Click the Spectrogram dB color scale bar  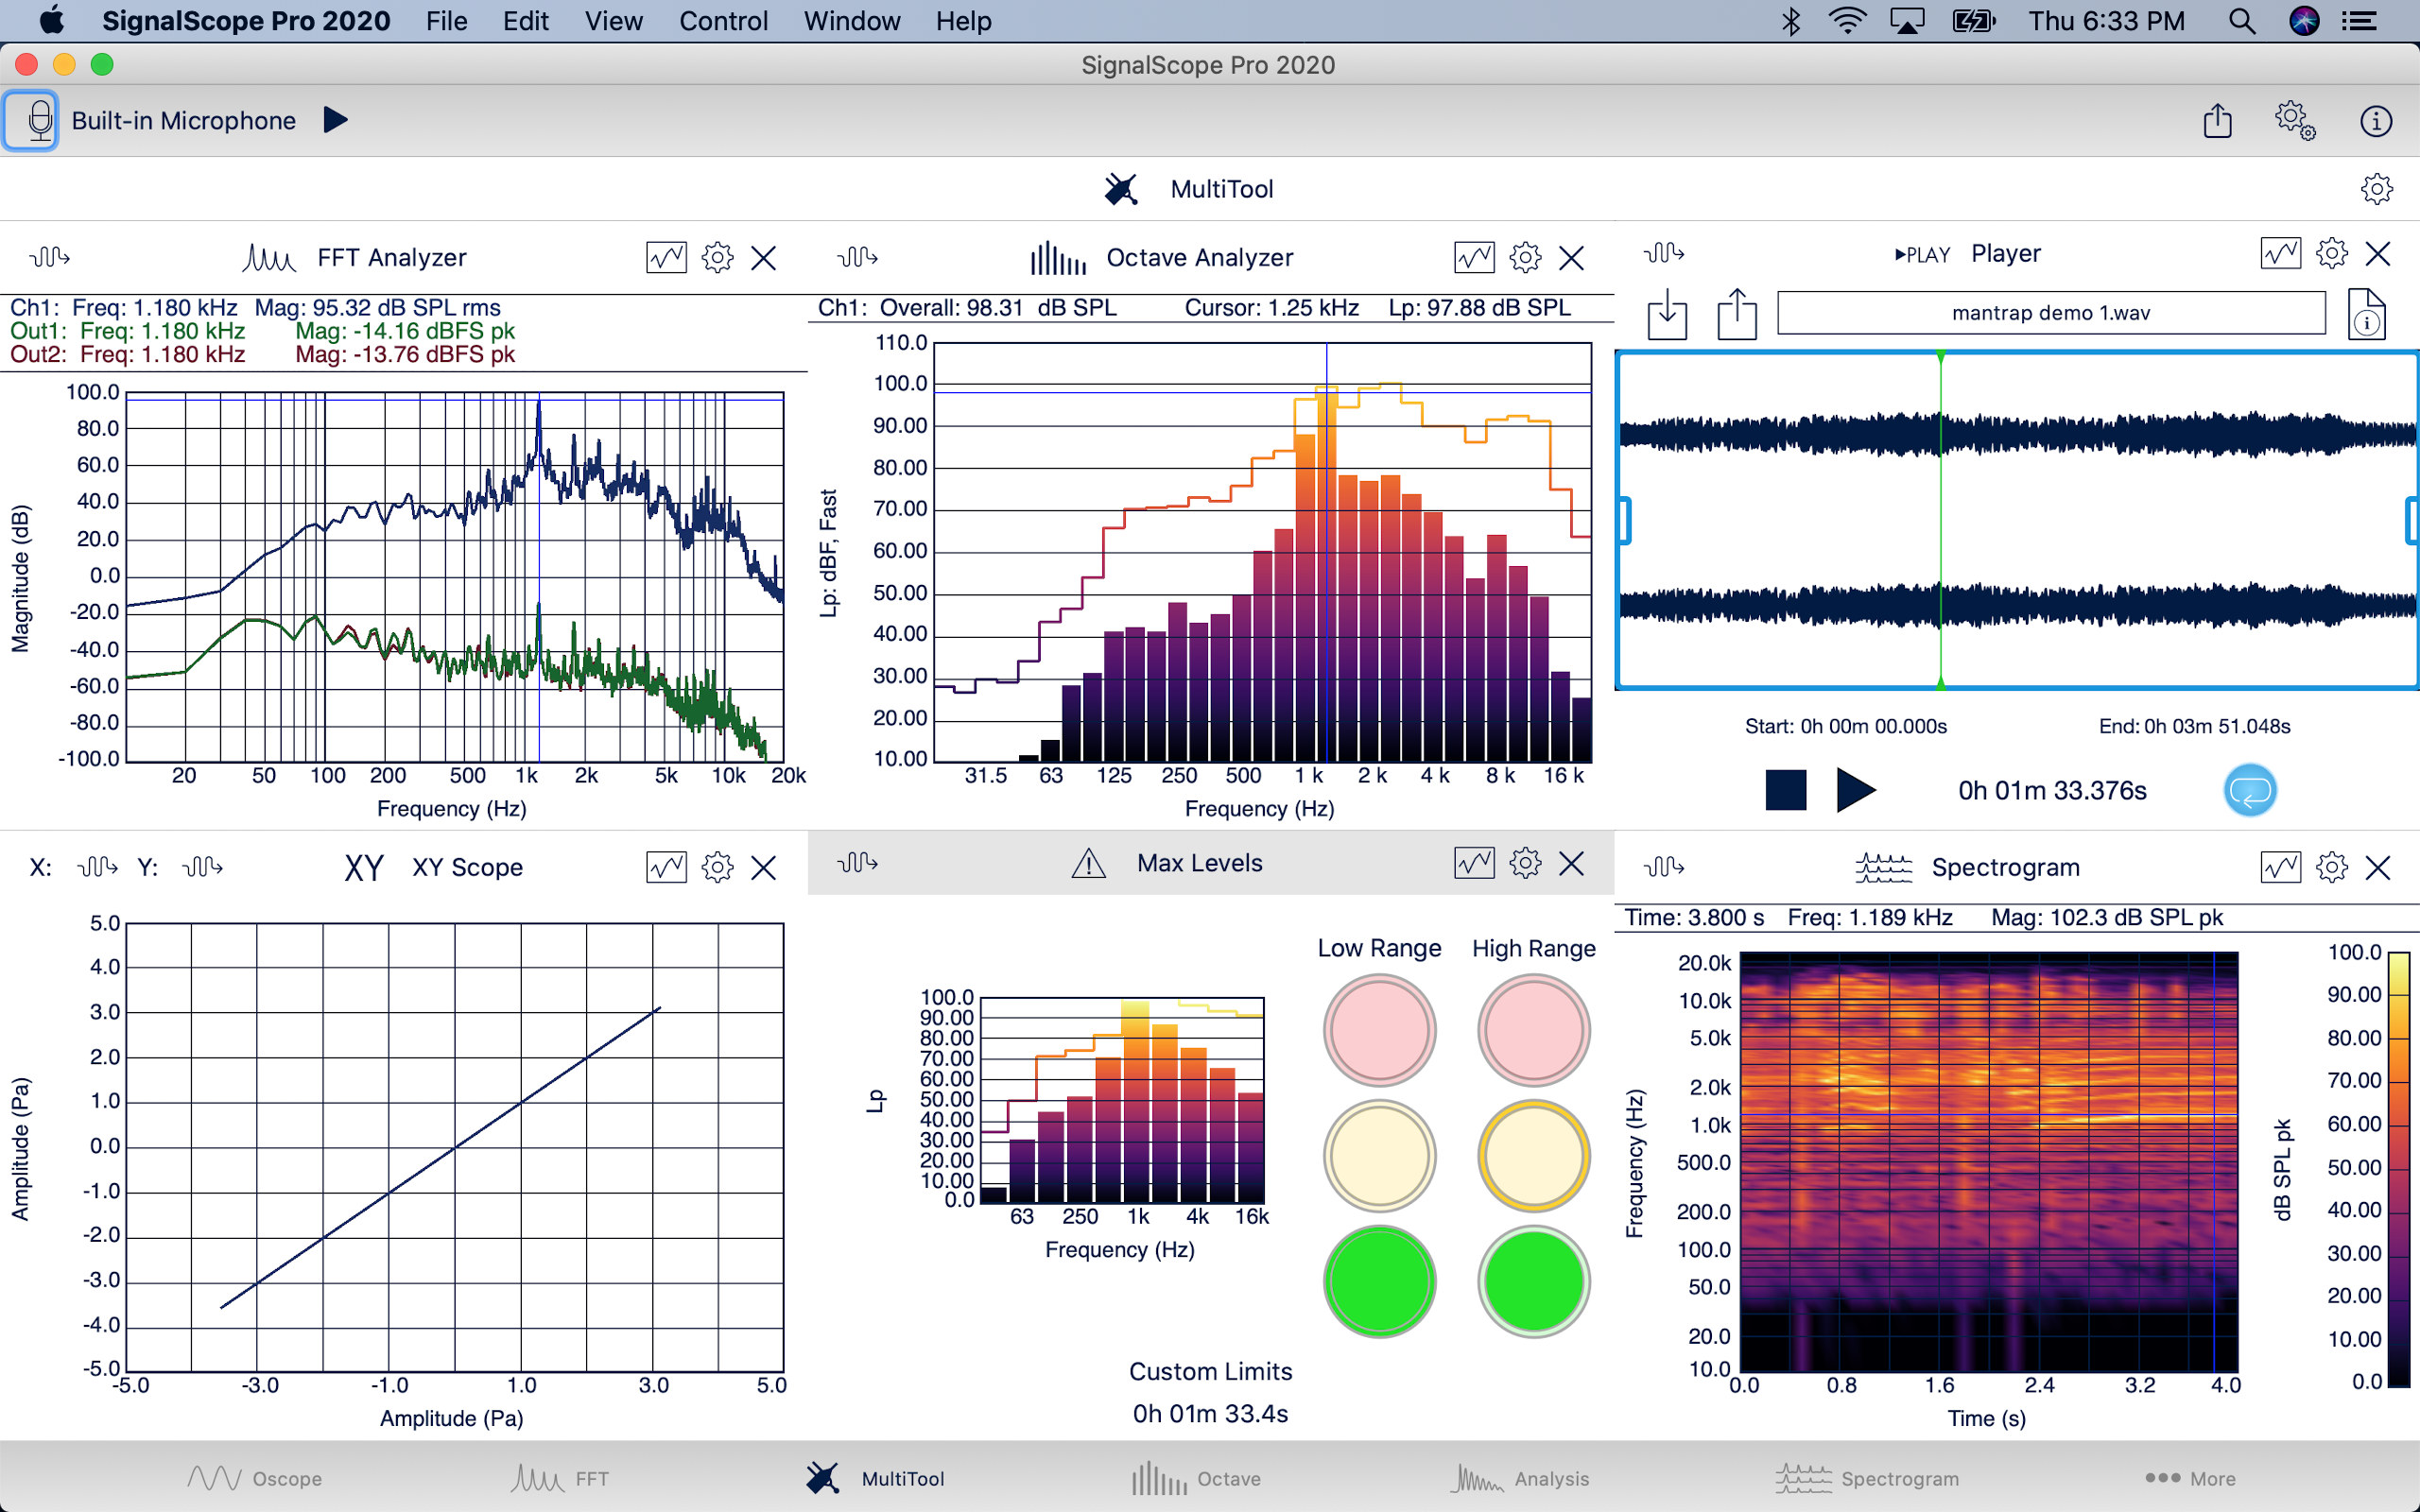tap(2398, 1169)
